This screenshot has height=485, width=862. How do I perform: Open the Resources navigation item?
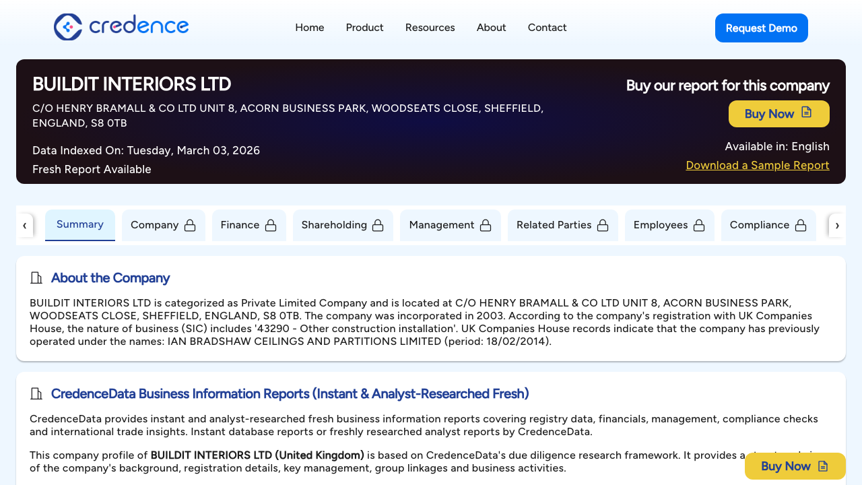coord(430,28)
